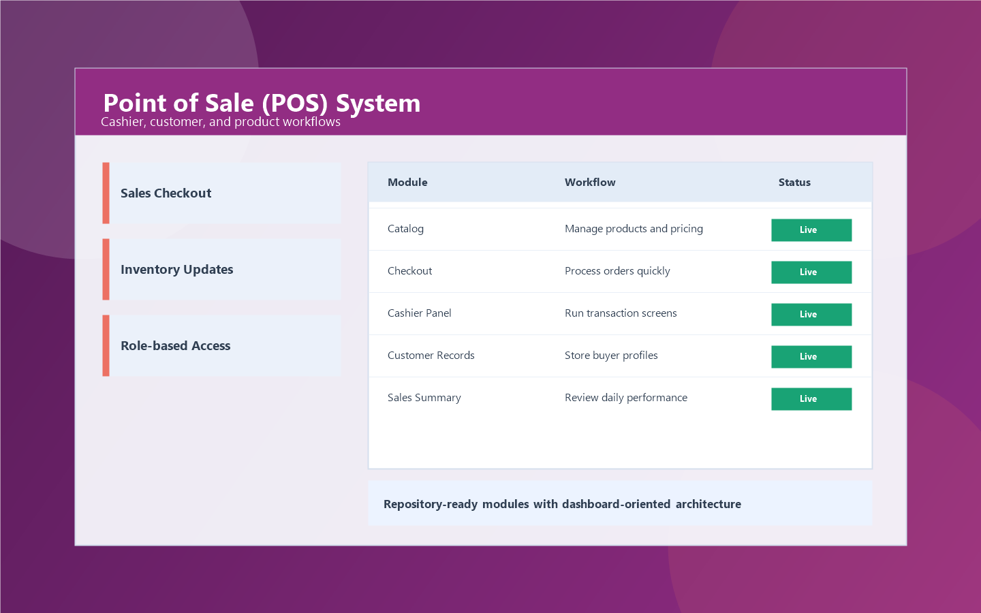Click the Live status for Customer Records
The image size is (981, 613).
811,356
